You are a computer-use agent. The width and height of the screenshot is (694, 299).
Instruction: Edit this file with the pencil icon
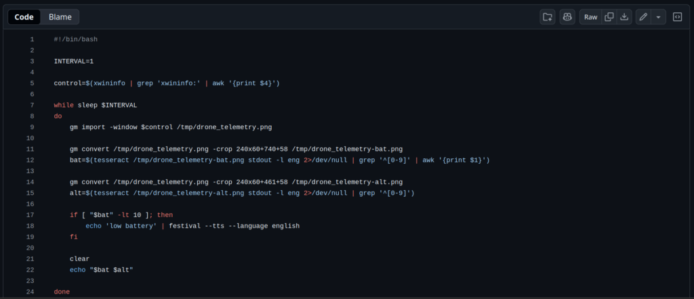click(x=643, y=17)
